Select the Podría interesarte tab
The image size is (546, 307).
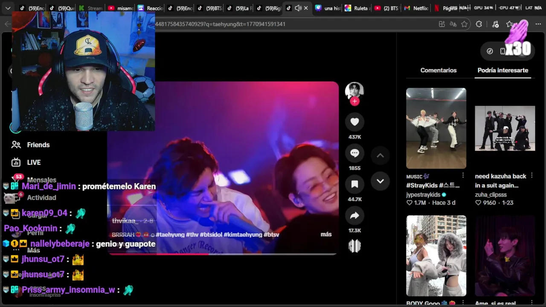[503, 70]
